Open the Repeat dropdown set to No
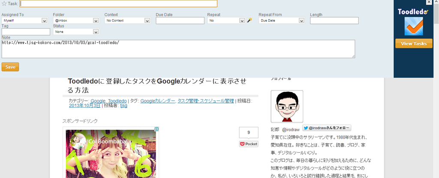Image resolution: width=439 pixels, height=178 pixels. click(226, 21)
